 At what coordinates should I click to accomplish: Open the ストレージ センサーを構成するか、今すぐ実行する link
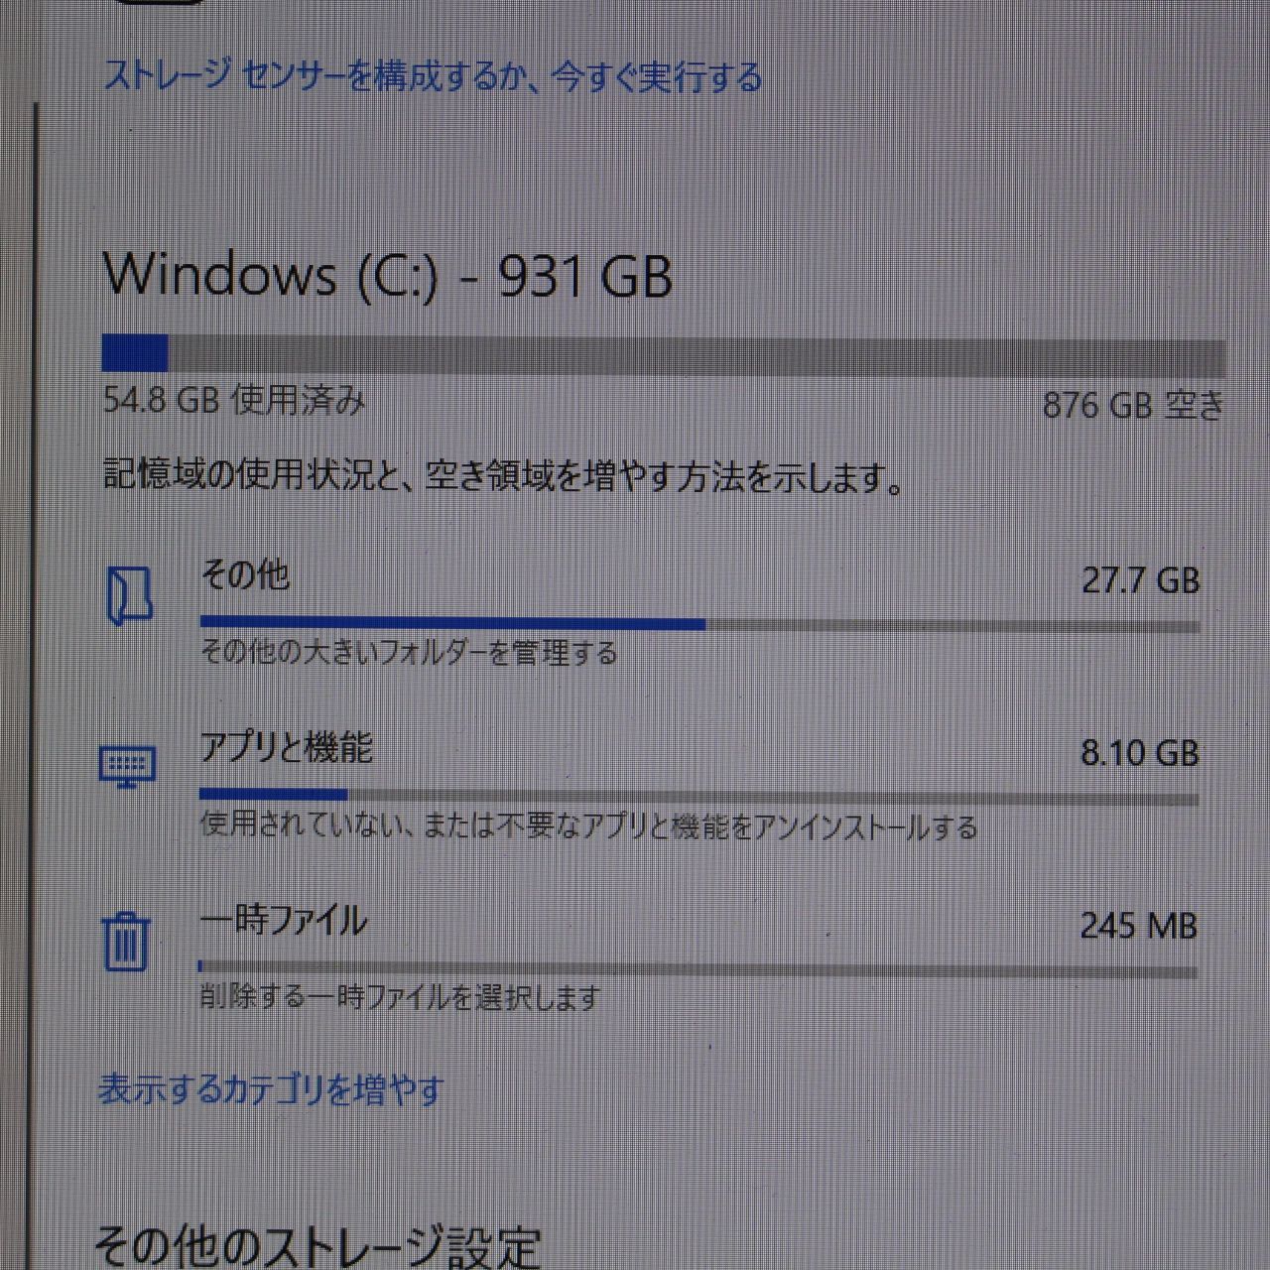(434, 76)
